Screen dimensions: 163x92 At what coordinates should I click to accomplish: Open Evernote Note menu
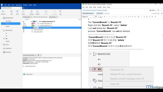coord(94,7)
